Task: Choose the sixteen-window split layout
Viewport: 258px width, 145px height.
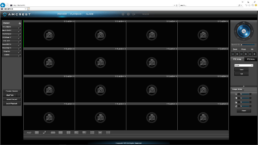Action: pyautogui.click(x=108, y=133)
